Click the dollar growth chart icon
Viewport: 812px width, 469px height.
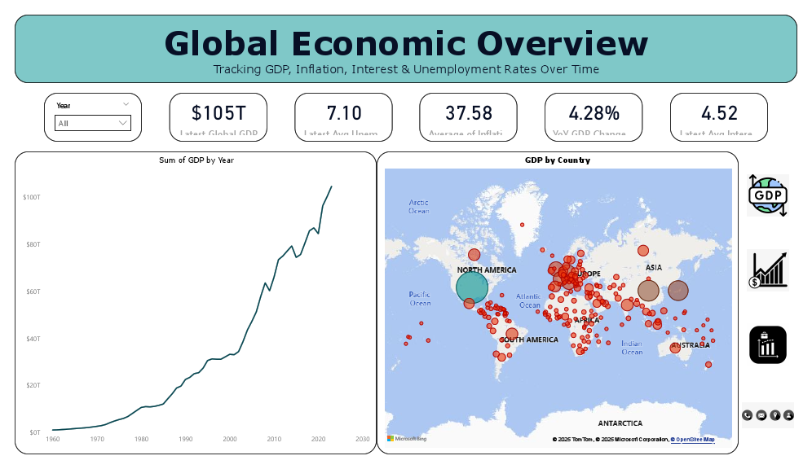tap(767, 270)
